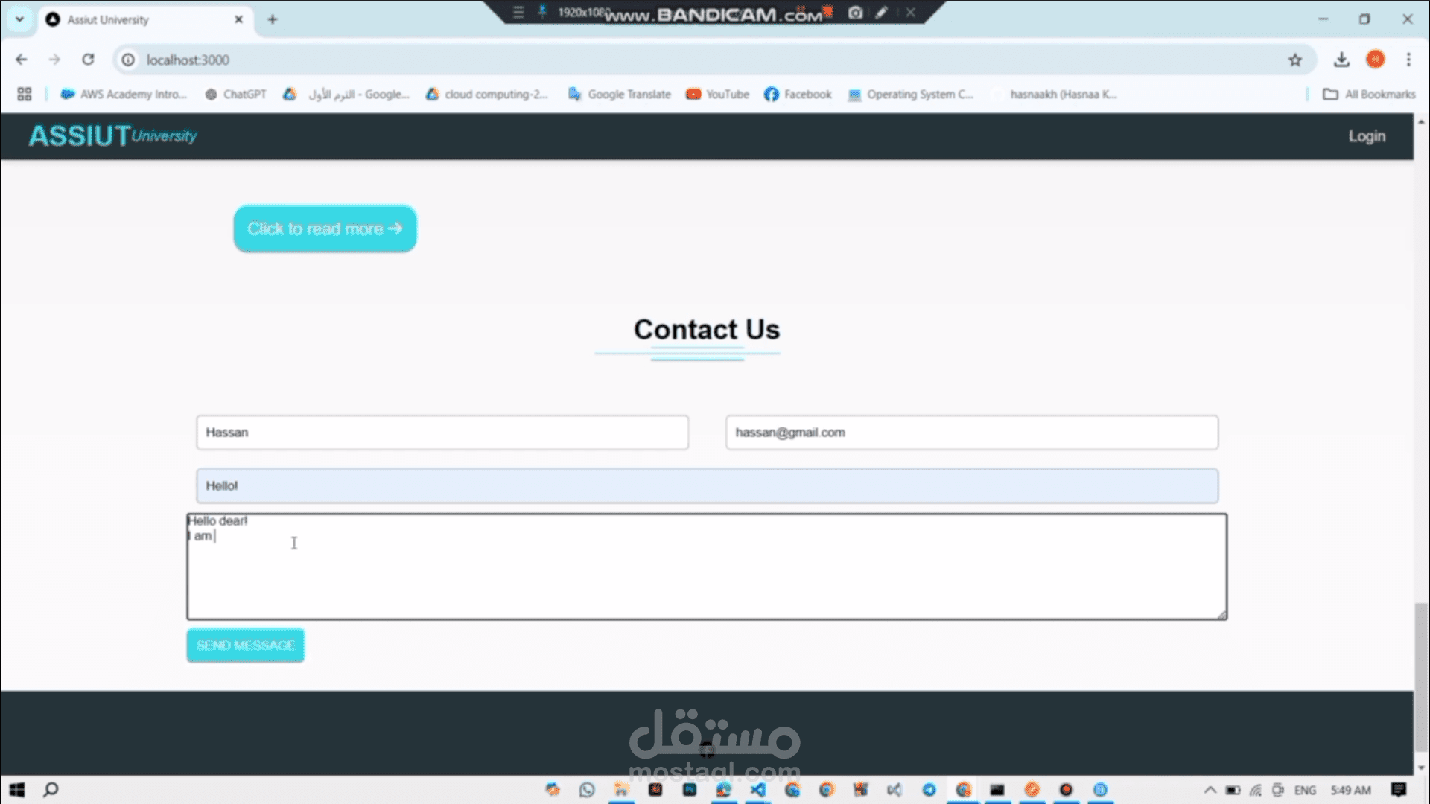Open the tab search dropdown arrow
Image resolution: width=1430 pixels, height=804 pixels.
tap(20, 19)
